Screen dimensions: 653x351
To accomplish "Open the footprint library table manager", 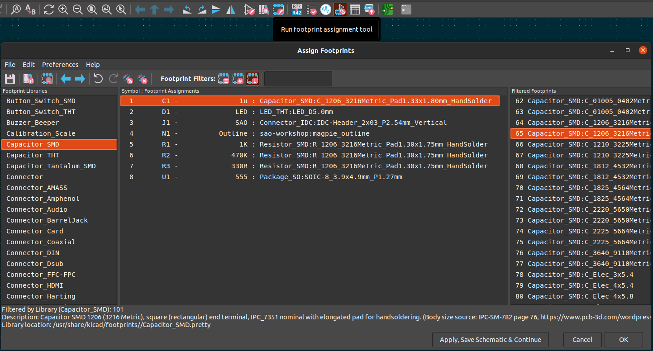I will coord(29,79).
